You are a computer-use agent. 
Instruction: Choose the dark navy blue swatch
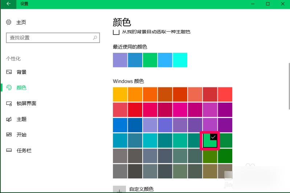(x=135, y=125)
